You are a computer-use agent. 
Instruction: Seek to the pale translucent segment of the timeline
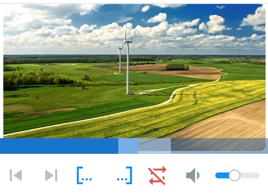tap(154, 146)
